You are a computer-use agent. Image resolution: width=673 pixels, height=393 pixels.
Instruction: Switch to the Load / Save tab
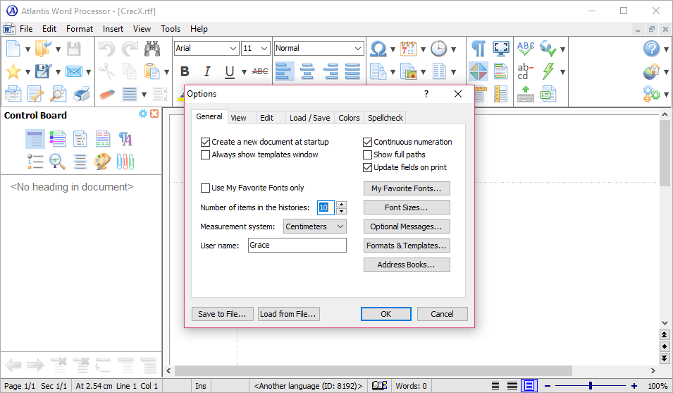pos(309,118)
